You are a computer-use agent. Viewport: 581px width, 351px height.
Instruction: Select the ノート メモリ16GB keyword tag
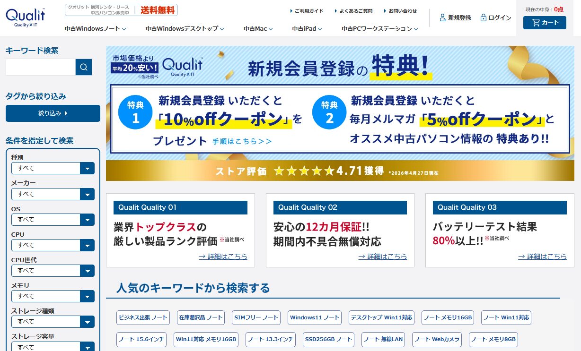(x=448, y=317)
